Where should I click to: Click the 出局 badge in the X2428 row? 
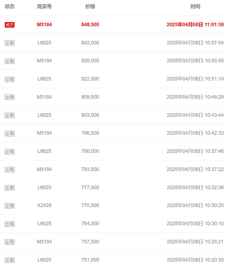10,206
